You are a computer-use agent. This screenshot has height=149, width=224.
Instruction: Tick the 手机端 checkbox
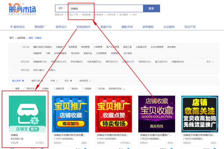pos(96,89)
